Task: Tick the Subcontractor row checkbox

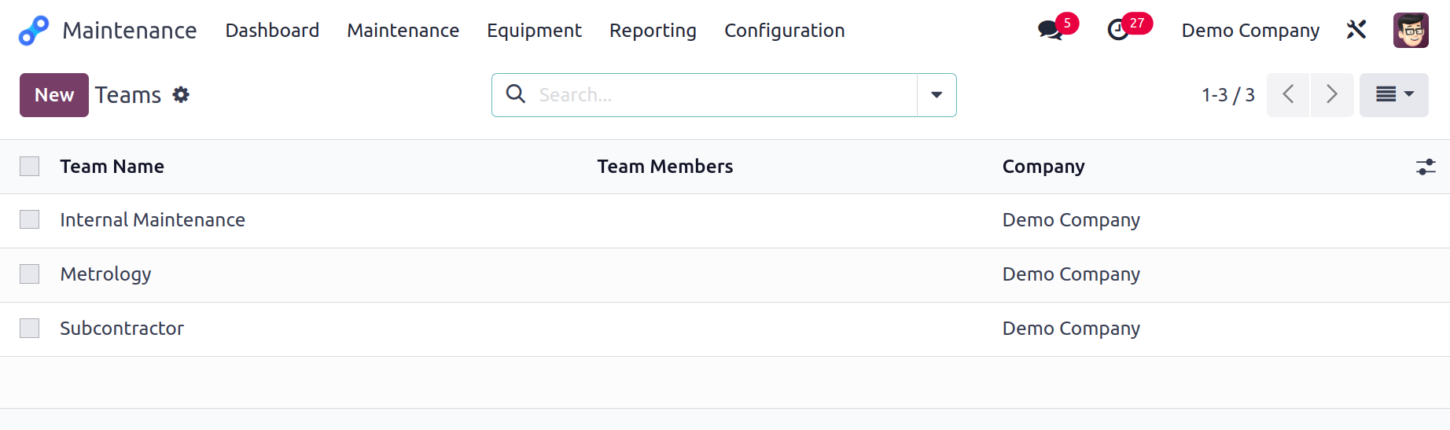Action: click(30, 329)
